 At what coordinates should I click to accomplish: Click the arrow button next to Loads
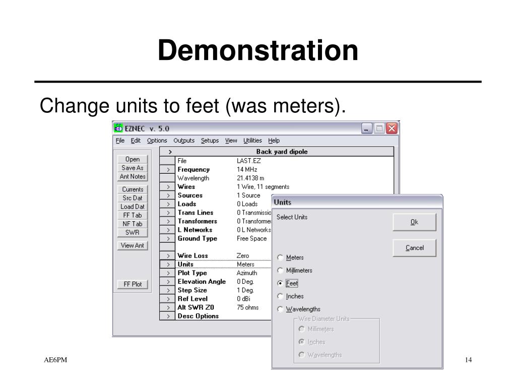coord(167,204)
